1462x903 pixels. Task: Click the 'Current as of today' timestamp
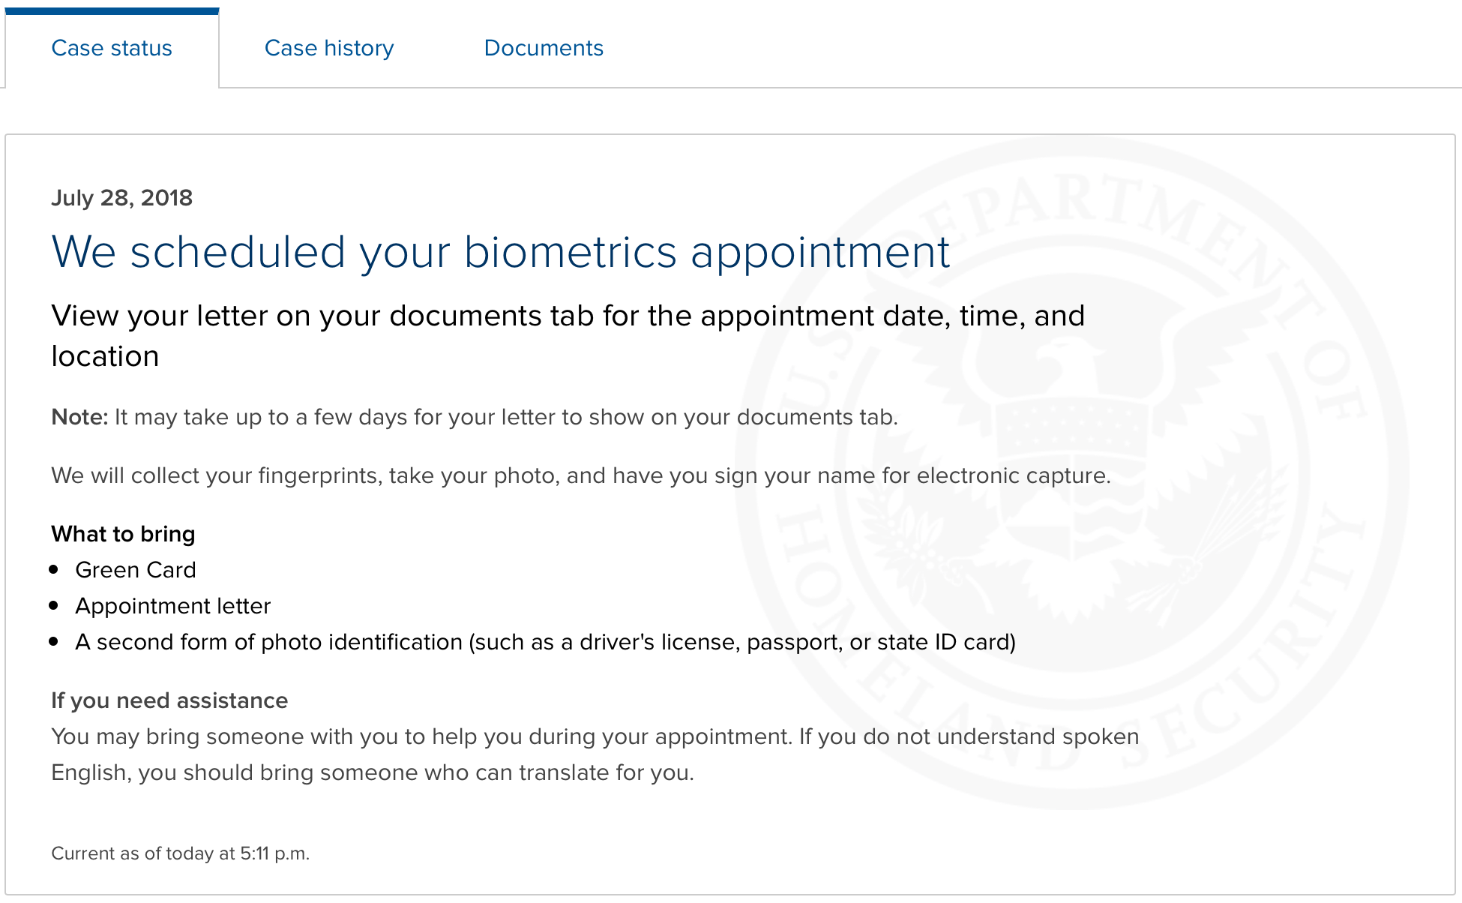coord(181,853)
